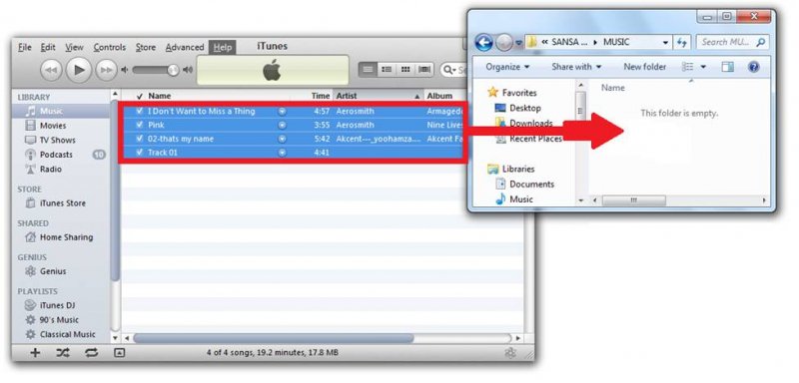
Task: Click Ping button for Pink song
Action: [282, 125]
